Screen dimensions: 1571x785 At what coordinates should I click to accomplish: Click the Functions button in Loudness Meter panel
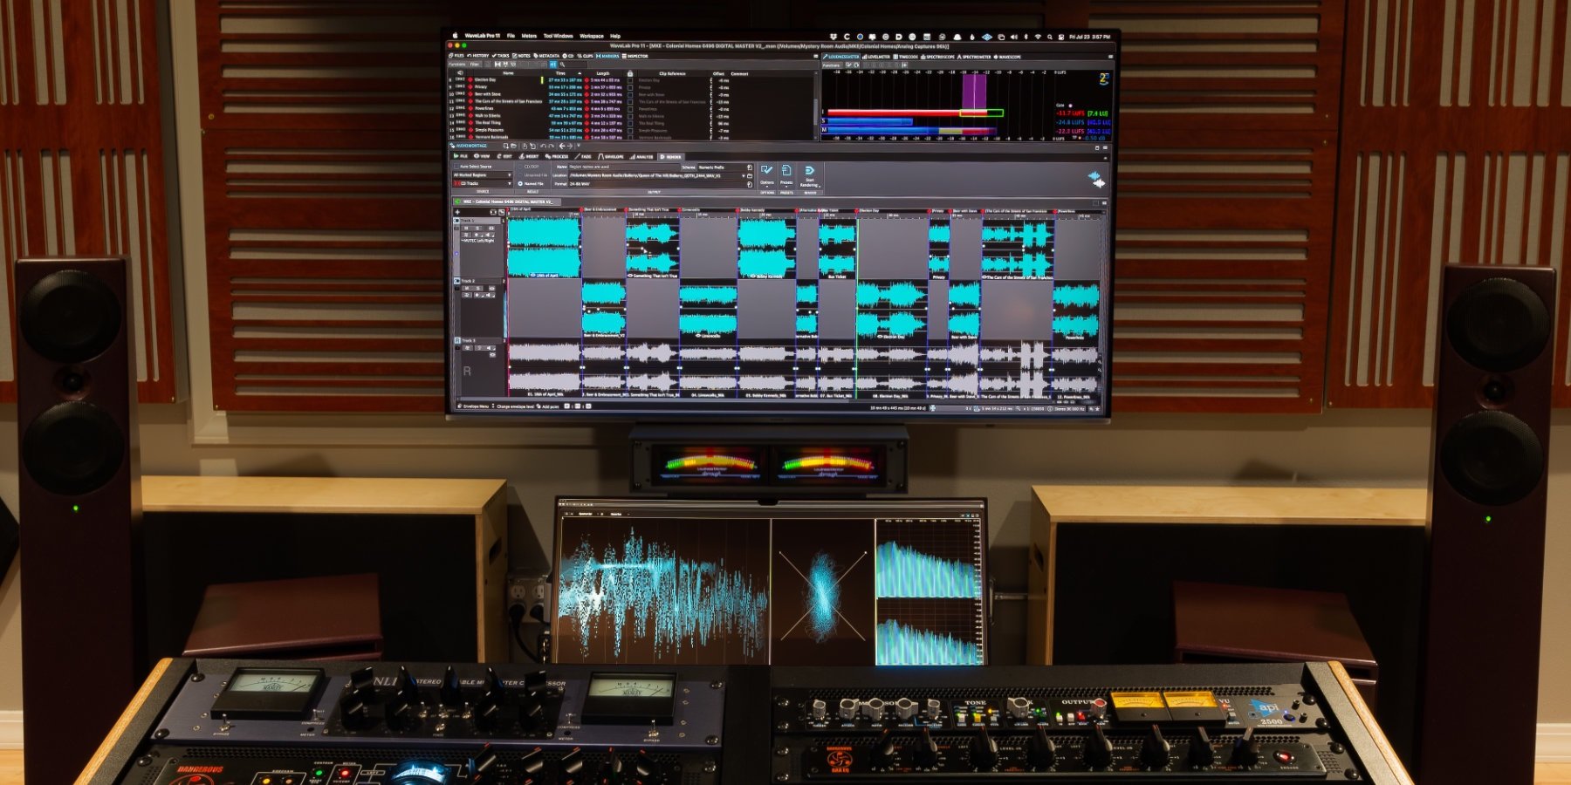point(832,65)
